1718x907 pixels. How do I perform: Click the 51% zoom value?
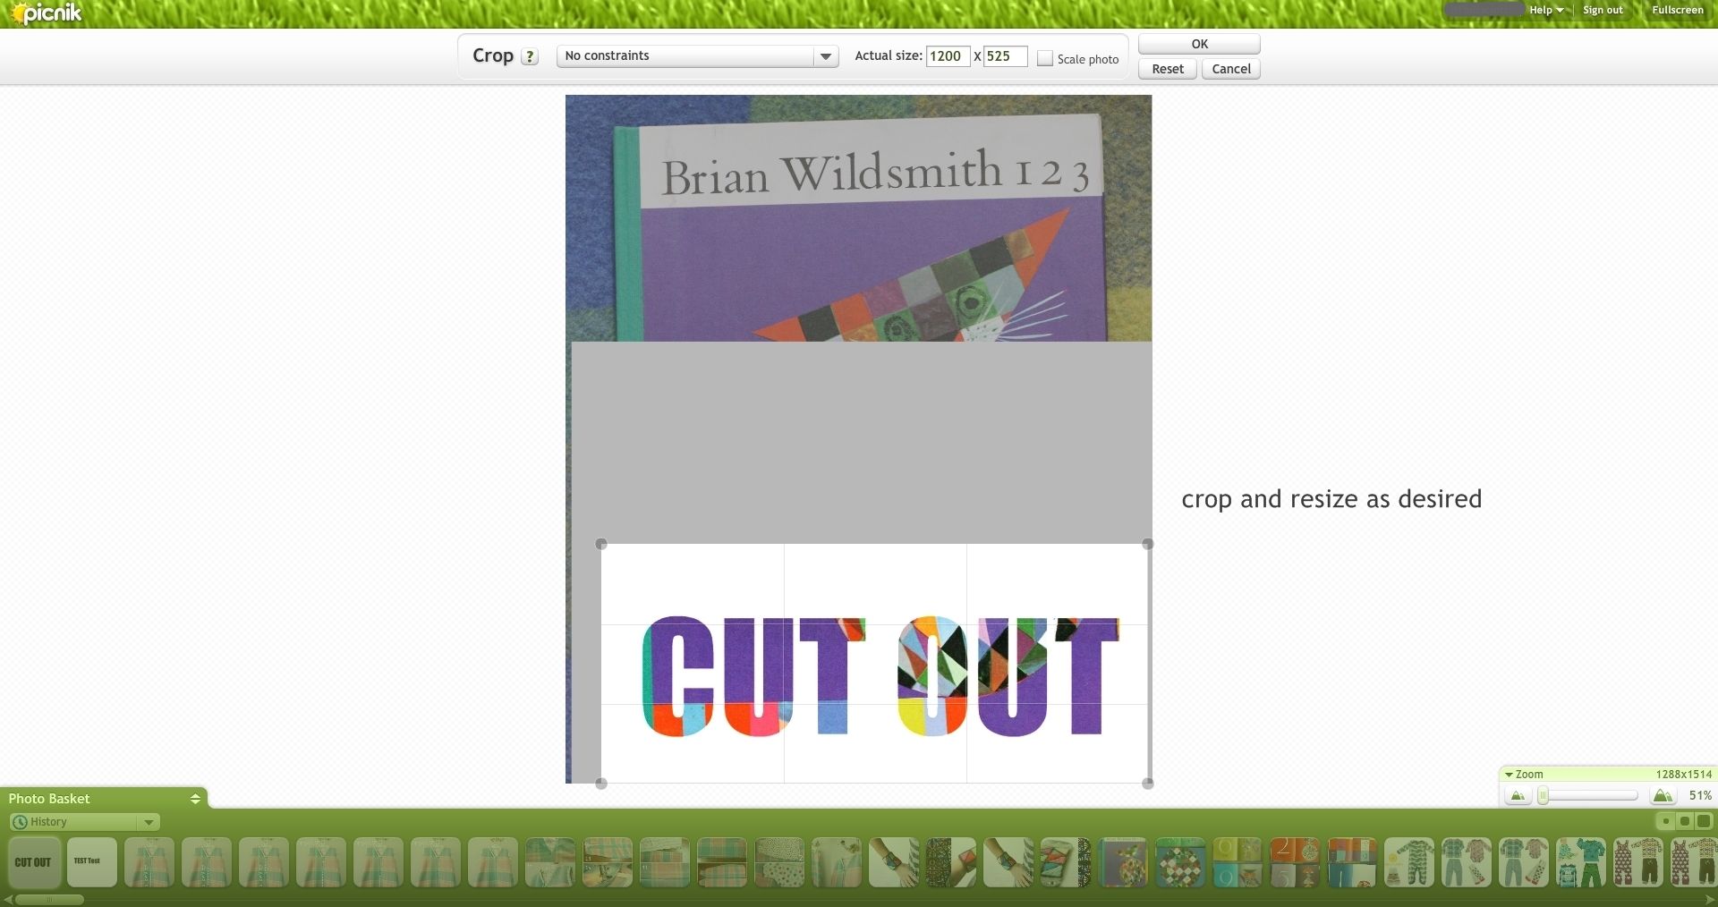tap(1700, 795)
